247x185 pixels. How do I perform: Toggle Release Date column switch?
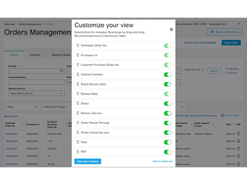tap(168, 94)
